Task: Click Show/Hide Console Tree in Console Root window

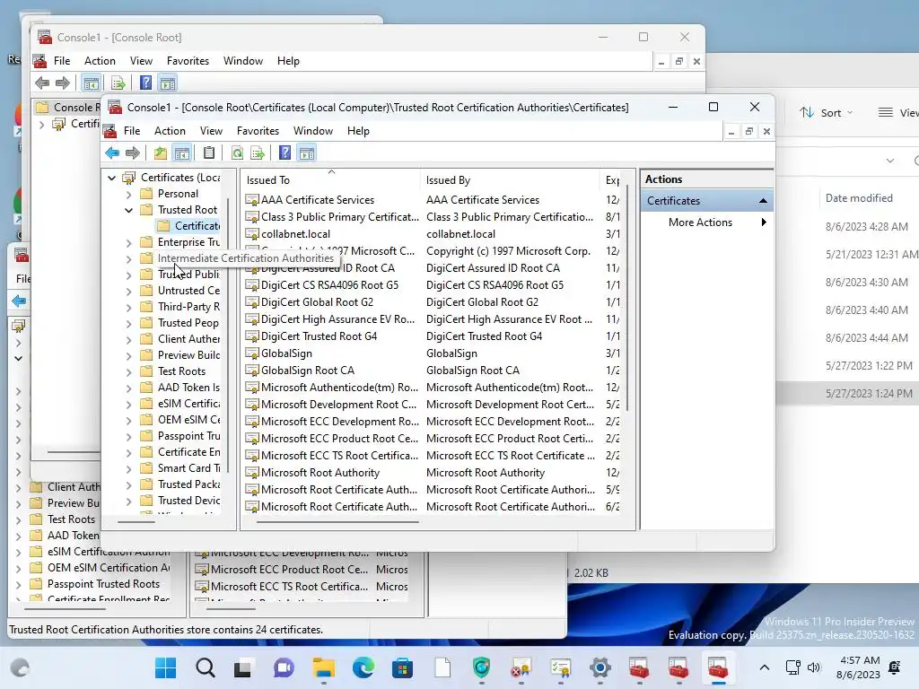Action: 91,83
